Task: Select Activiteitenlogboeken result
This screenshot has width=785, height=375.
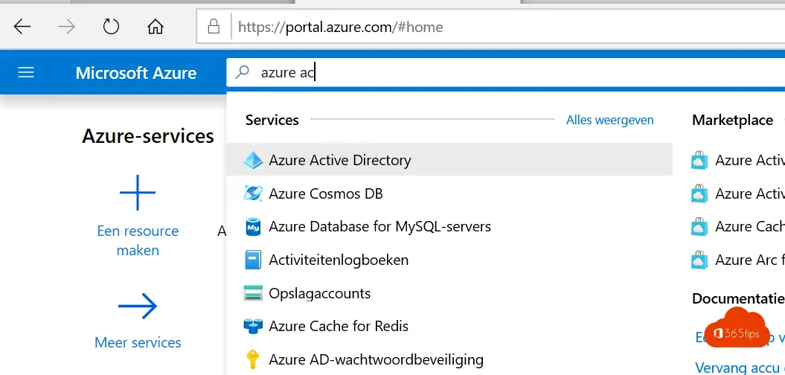Action: pyautogui.click(x=449, y=260)
